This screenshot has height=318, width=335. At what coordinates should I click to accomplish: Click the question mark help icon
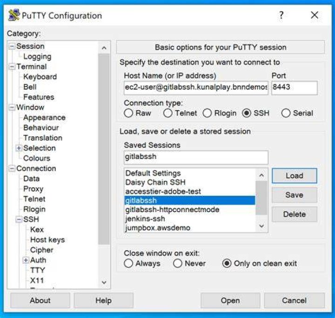(x=281, y=15)
